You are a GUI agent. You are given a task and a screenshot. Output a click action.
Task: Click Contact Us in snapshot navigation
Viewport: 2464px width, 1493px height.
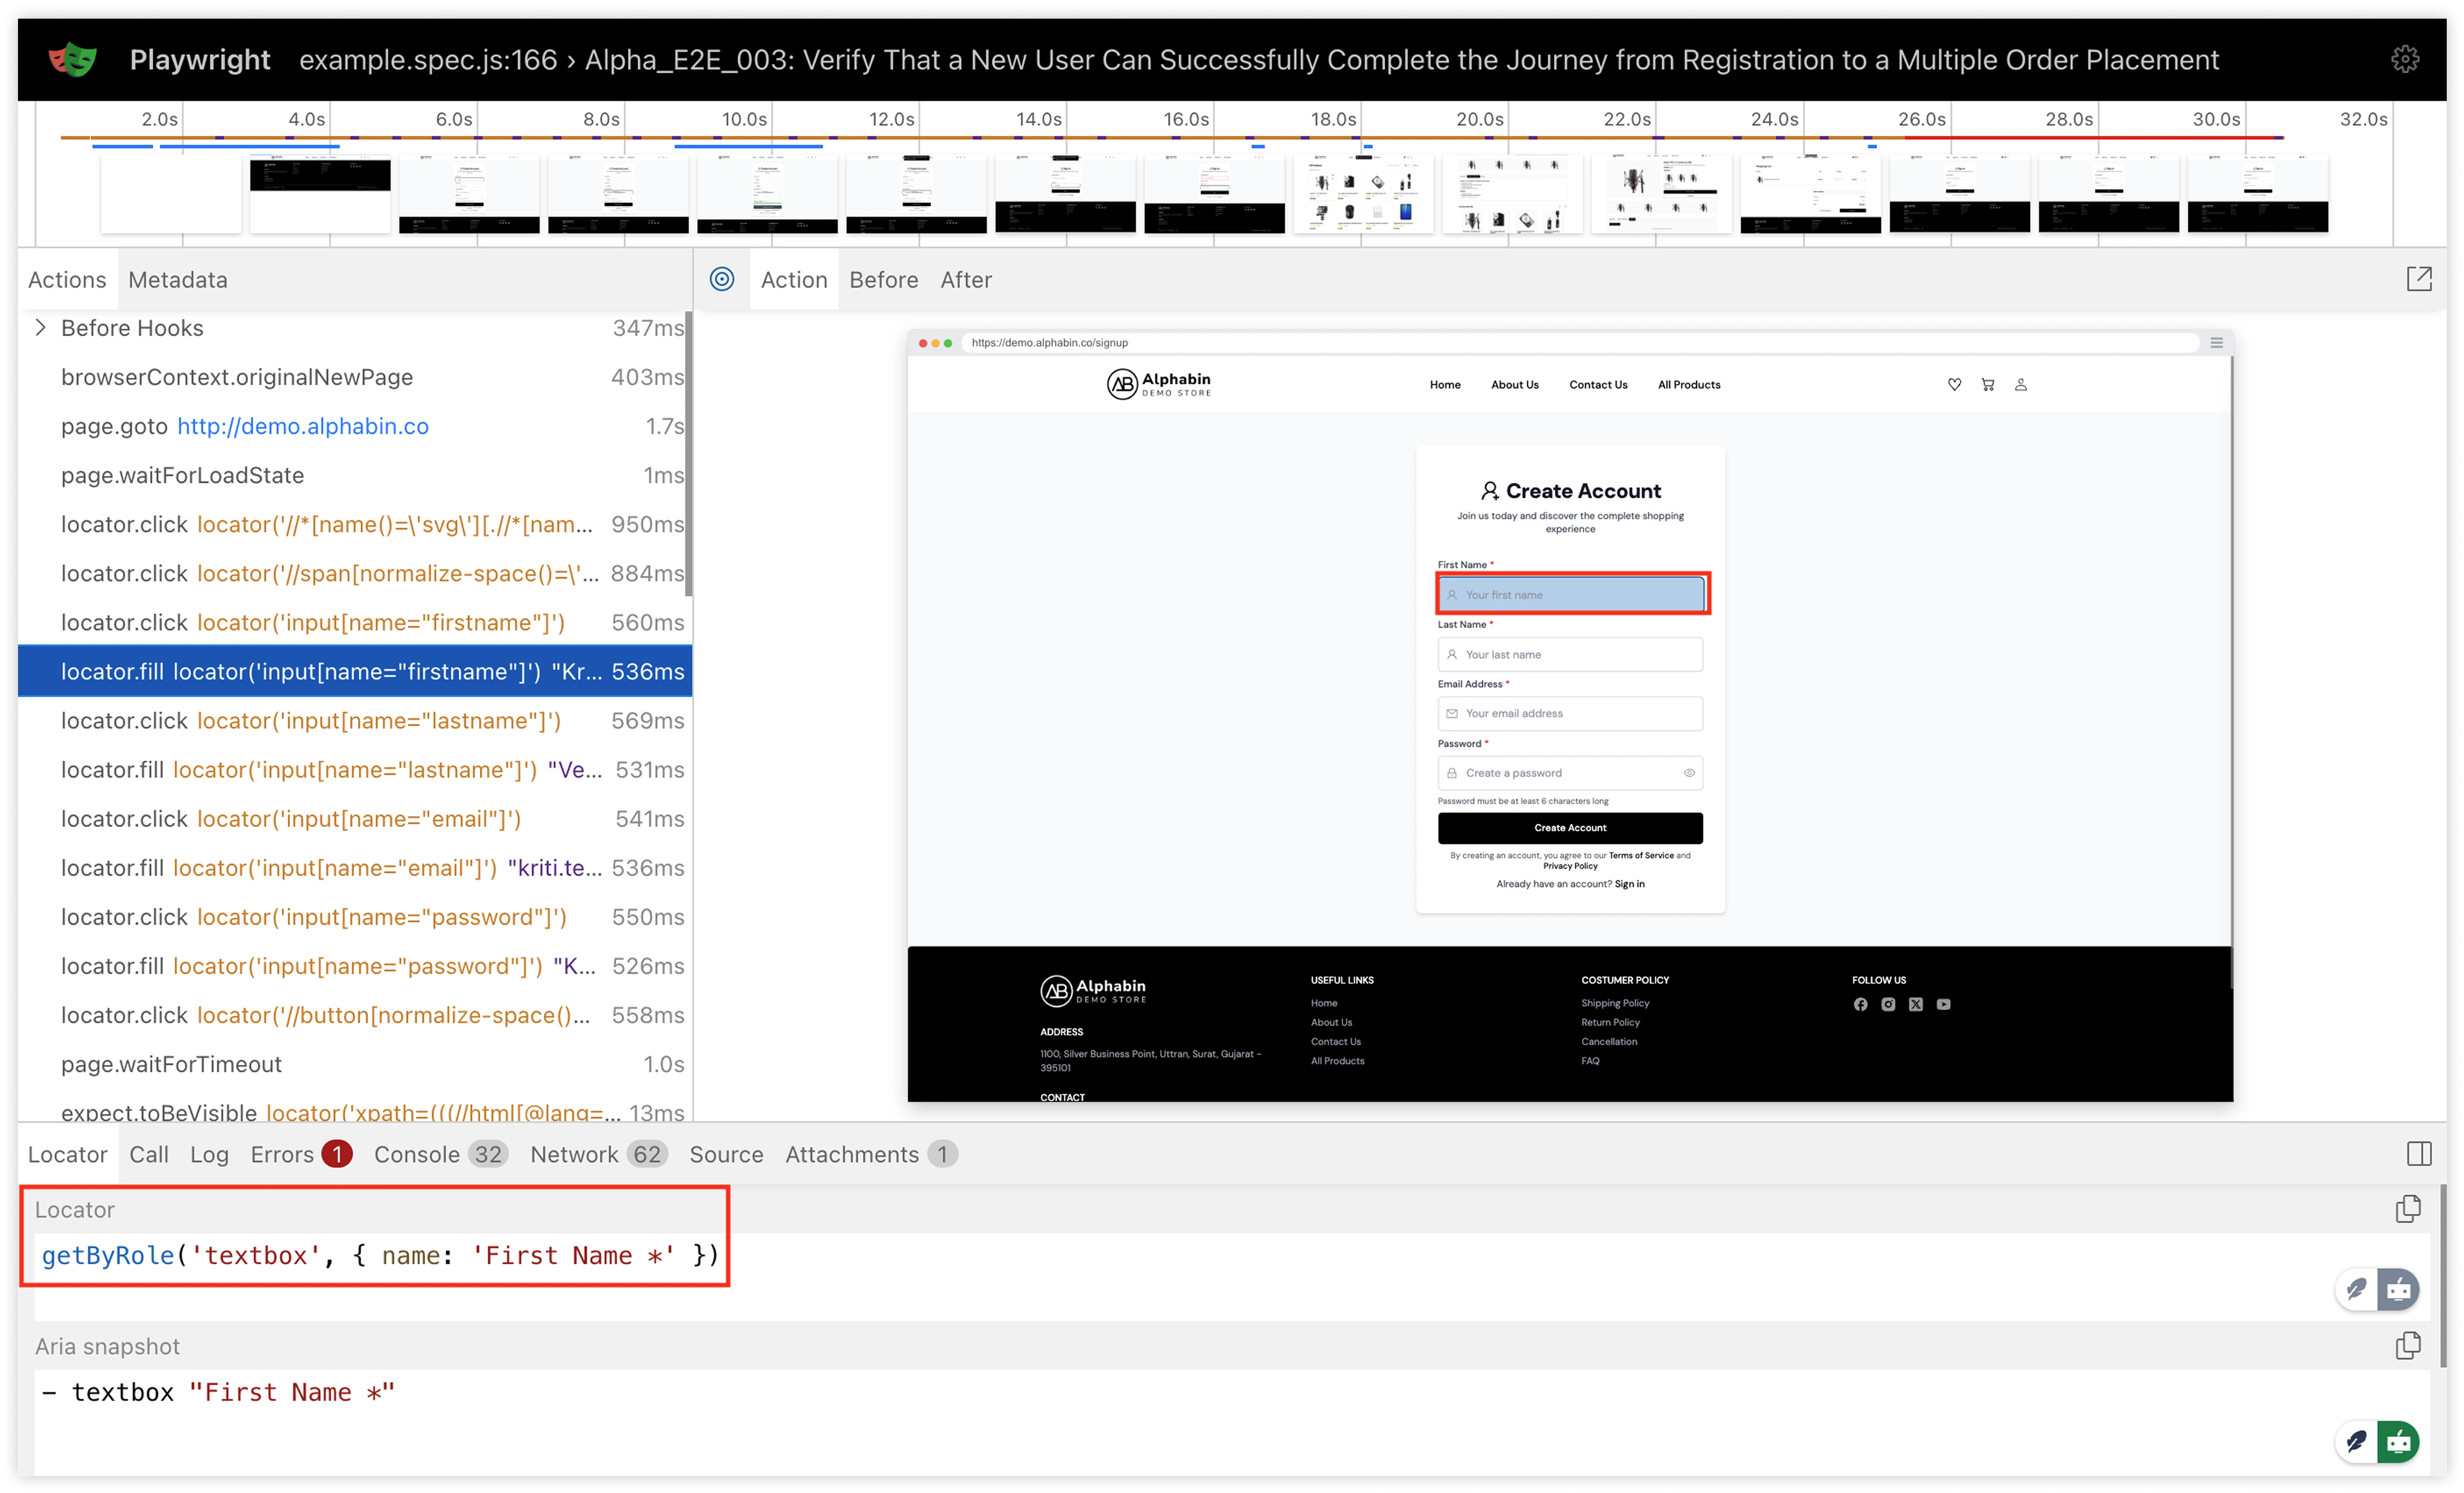pyautogui.click(x=1598, y=385)
